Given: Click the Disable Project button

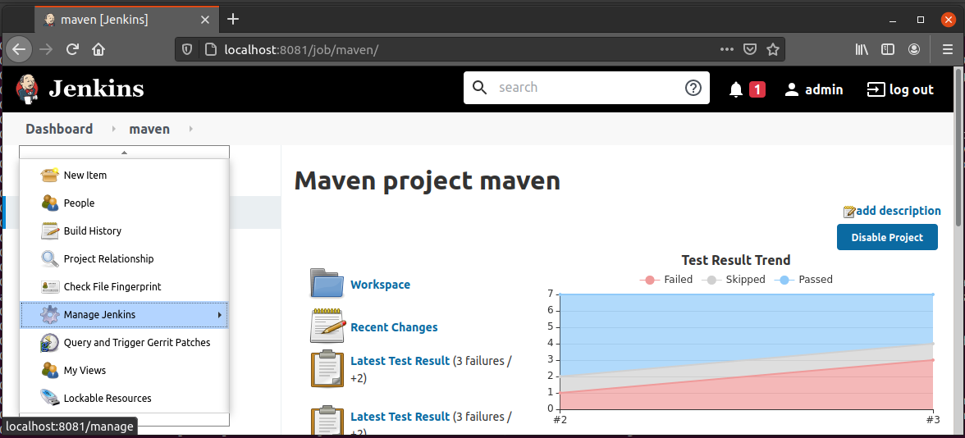Looking at the screenshot, I should point(887,238).
